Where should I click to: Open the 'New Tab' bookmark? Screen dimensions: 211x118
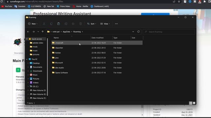[49, 6]
